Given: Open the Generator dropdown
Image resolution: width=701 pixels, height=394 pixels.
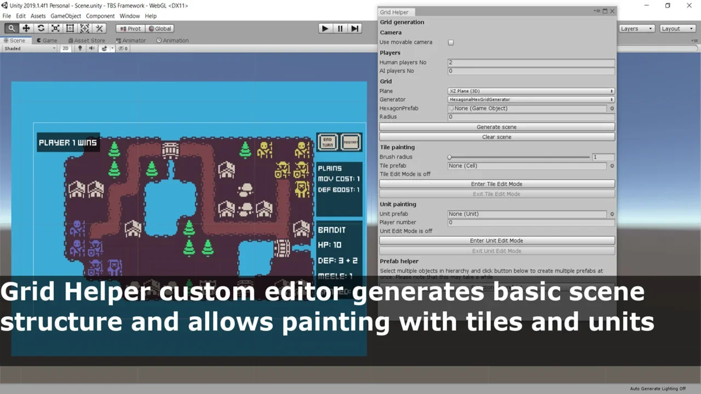Looking at the screenshot, I should pos(531,100).
